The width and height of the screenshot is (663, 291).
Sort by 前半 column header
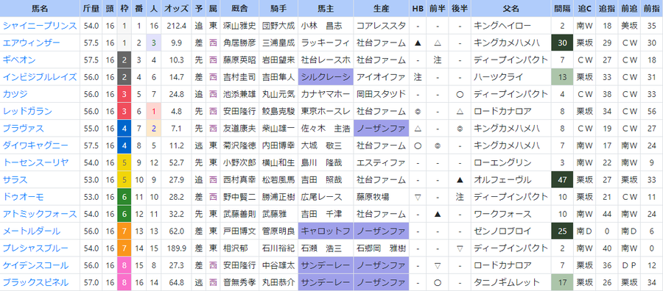click(437, 8)
